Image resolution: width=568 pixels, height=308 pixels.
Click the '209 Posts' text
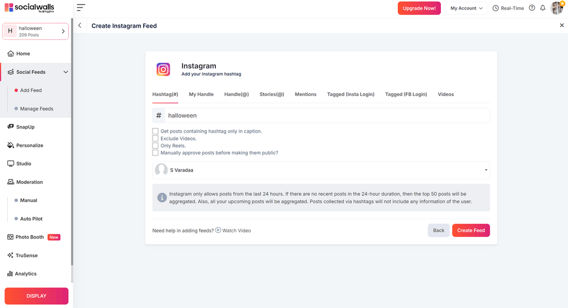point(29,35)
